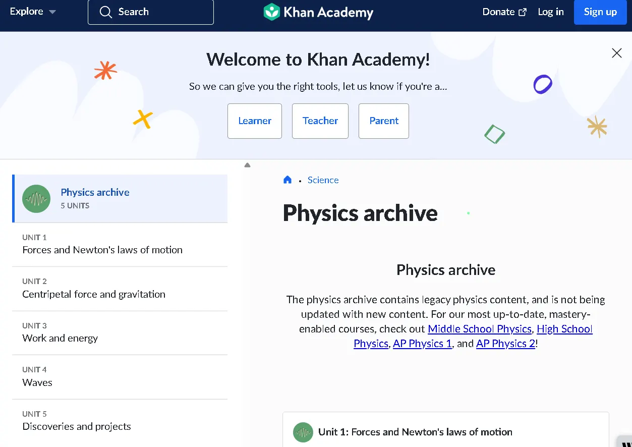
Task: Click the Science breadcrumb link
Action: tap(323, 180)
